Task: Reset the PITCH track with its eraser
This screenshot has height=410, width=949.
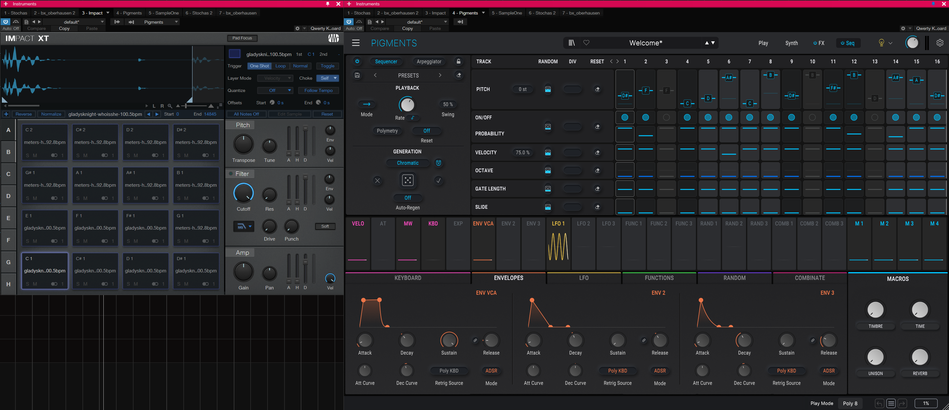Action: [x=597, y=89]
